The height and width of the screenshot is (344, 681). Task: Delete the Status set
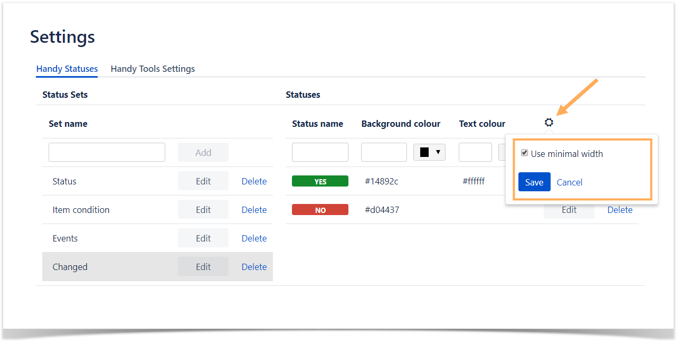(x=254, y=181)
